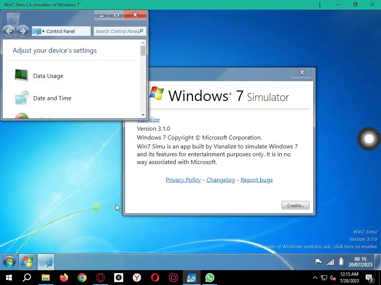
Task: Click the simulator clock showing 00:15
Action: tap(360, 262)
